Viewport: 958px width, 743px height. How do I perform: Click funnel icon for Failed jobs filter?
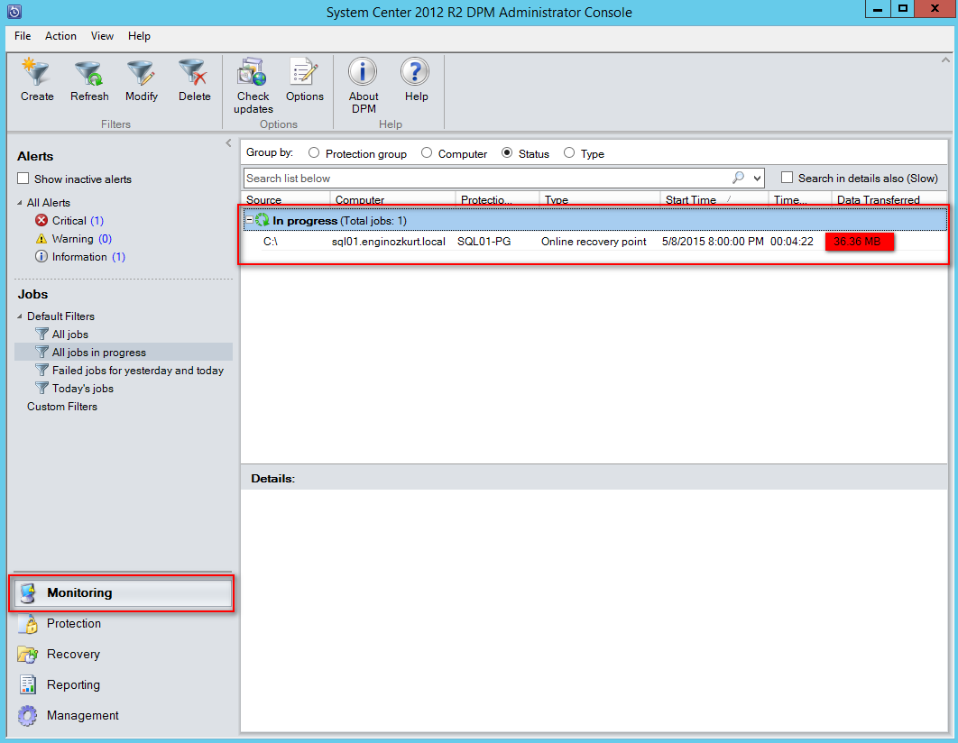(41, 370)
